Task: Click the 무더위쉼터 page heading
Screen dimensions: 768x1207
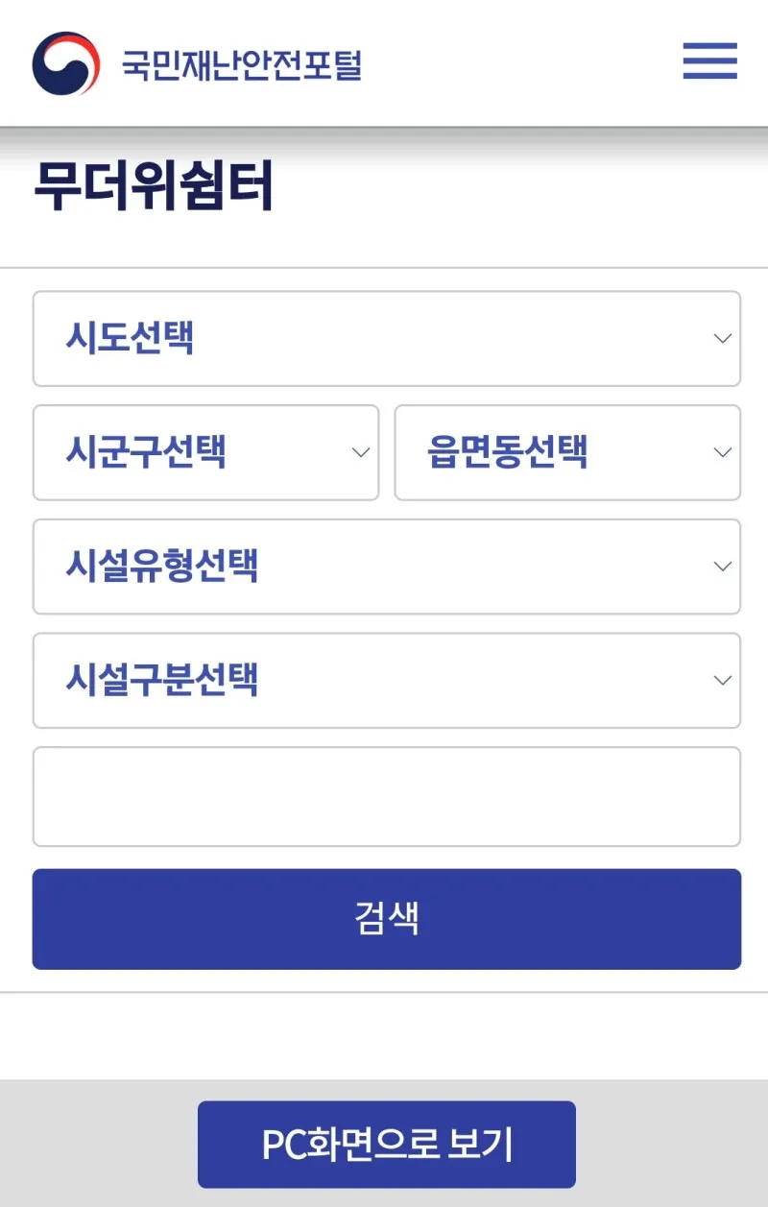Action: (x=154, y=186)
